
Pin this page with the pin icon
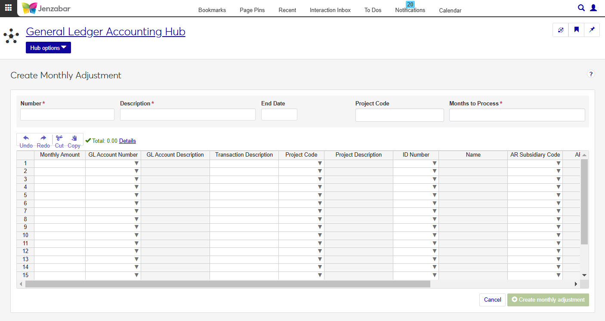point(592,30)
